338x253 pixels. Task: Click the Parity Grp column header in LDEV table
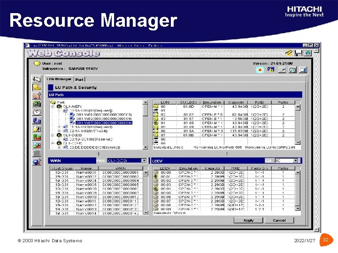(x=260, y=168)
